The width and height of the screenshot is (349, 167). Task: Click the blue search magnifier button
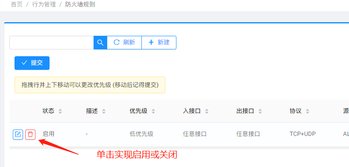tap(100, 43)
